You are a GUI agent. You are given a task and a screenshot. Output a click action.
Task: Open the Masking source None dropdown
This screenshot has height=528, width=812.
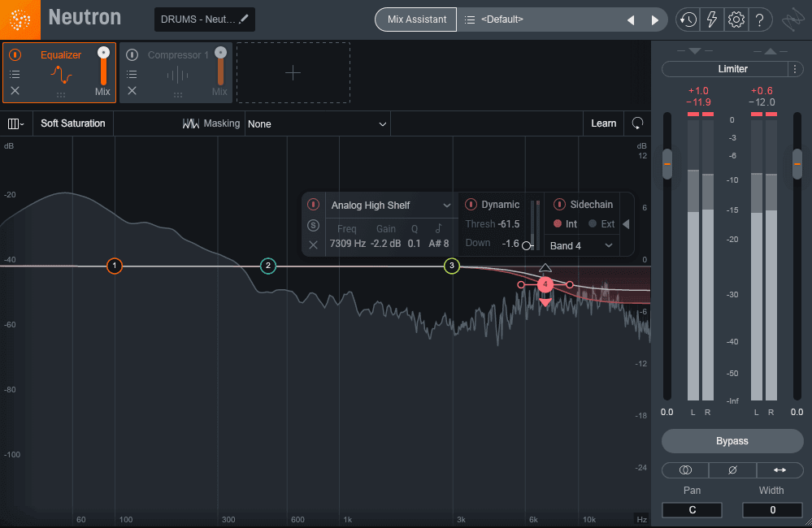317,123
